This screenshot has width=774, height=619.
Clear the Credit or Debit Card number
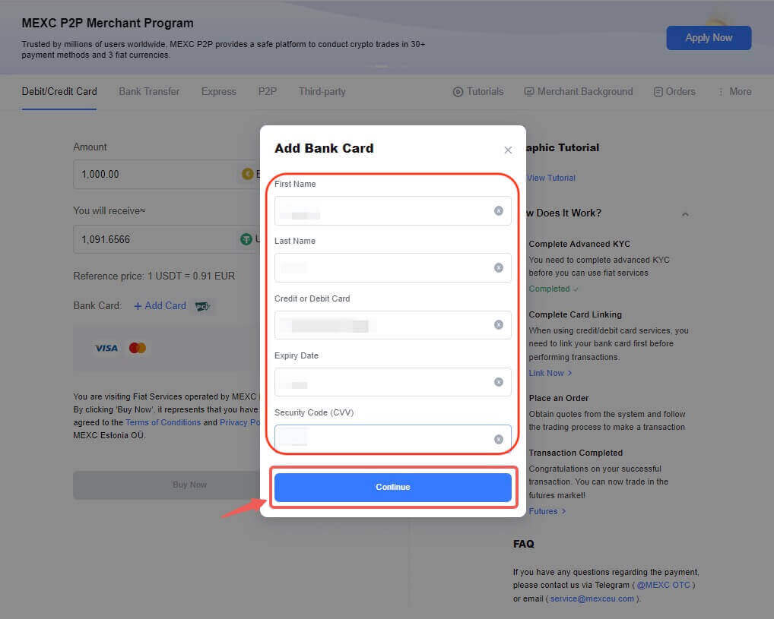(x=499, y=324)
